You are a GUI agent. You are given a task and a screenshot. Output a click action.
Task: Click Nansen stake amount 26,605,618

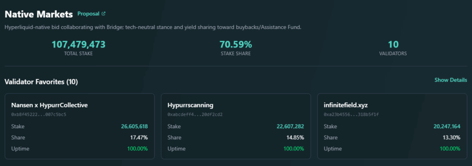click(135, 126)
